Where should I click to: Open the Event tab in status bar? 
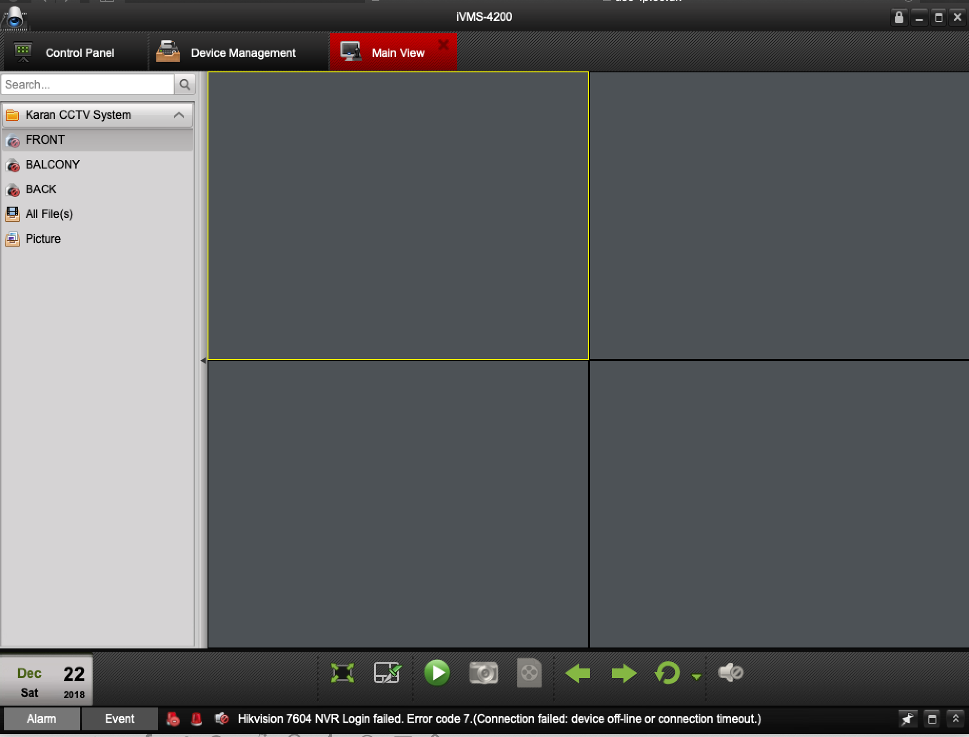[x=119, y=718]
